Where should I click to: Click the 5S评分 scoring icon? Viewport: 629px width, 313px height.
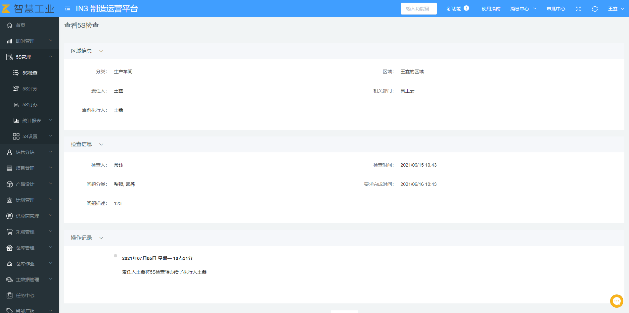[x=16, y=89]
